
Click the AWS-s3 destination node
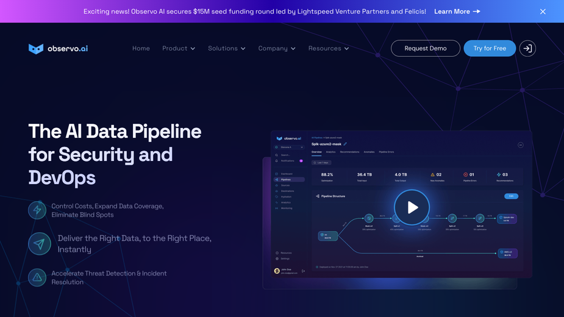[507, 254]
